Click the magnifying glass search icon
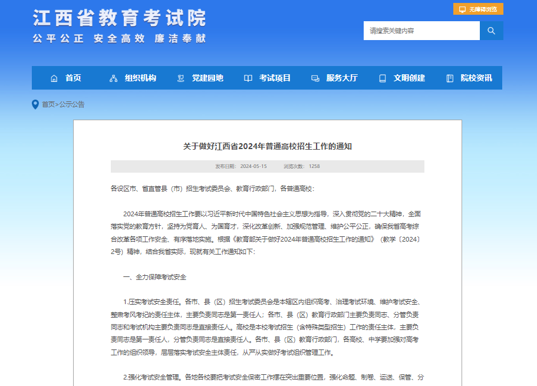The height and width of the screenshot is (386, 537). coord(491,30)
